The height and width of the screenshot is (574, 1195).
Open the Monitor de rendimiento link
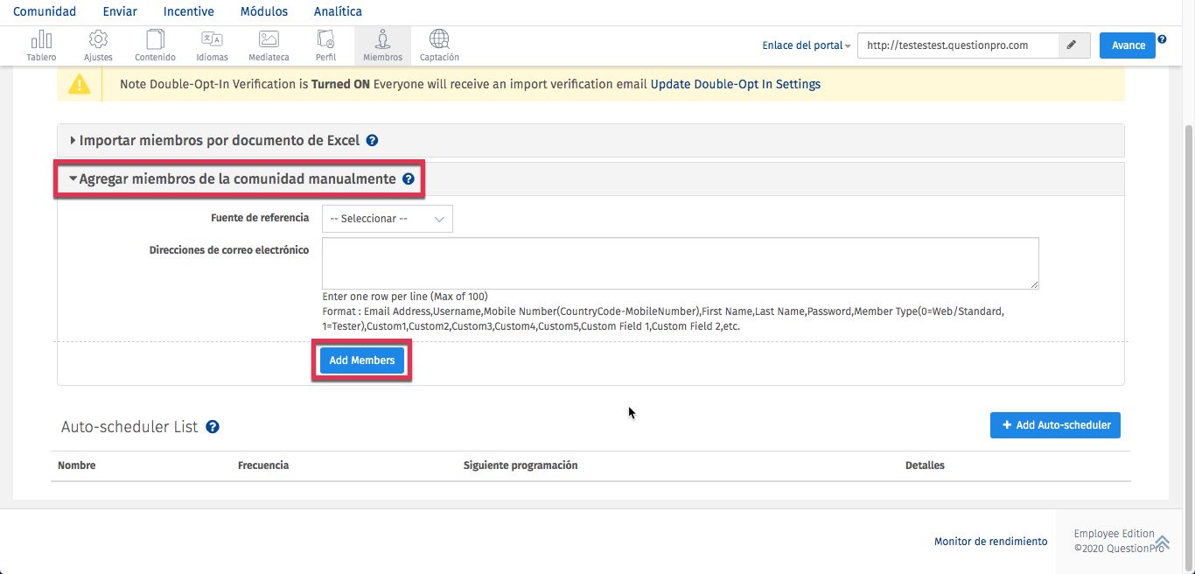tap(990, 542)
